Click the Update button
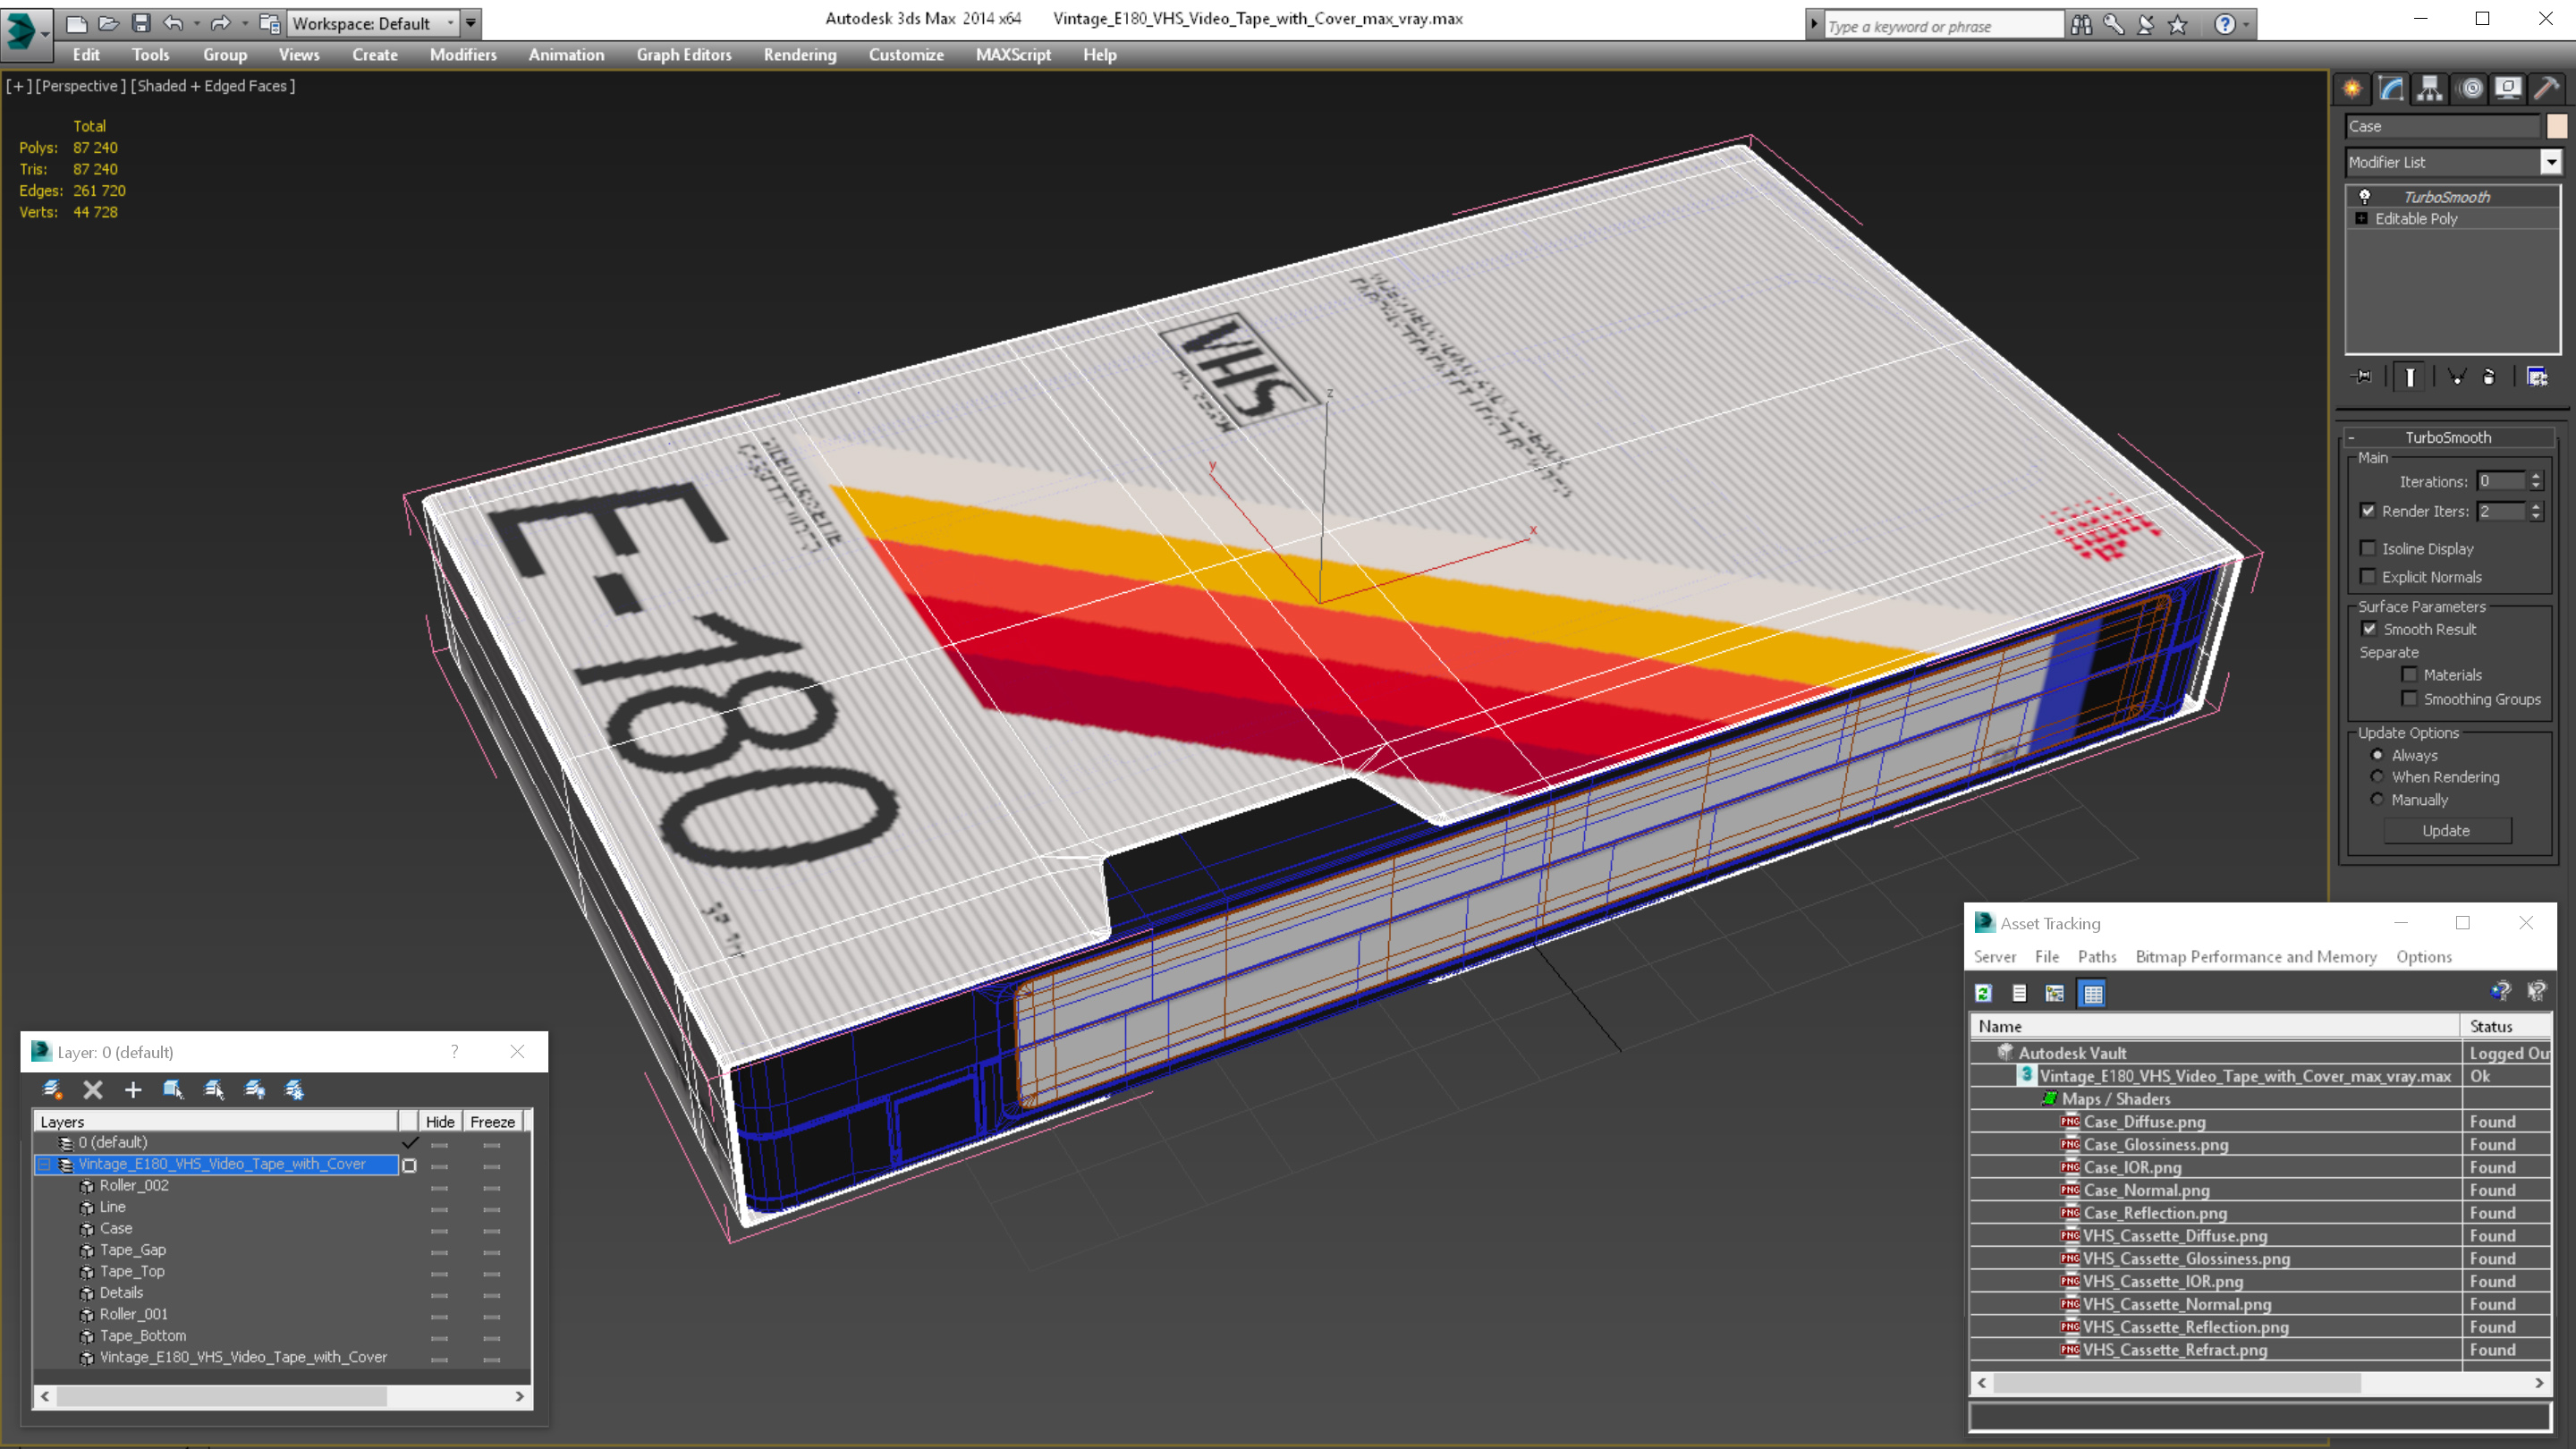The height and width of the screenshot is (1449, 2576). (x=2446, y=830)
